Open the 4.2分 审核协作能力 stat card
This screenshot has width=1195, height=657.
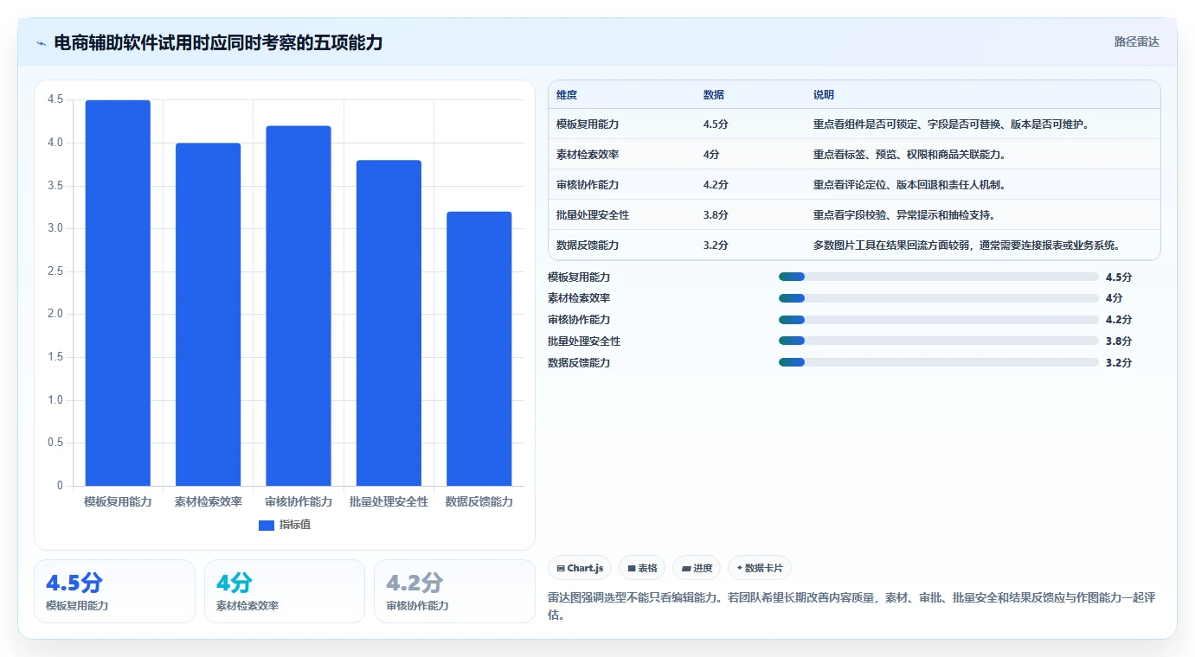tap(454, 591)
